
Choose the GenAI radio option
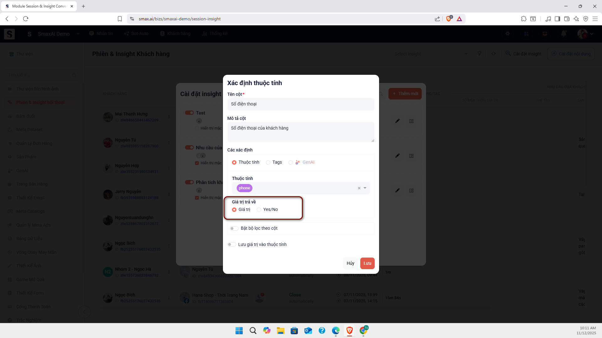click(291, 162)
